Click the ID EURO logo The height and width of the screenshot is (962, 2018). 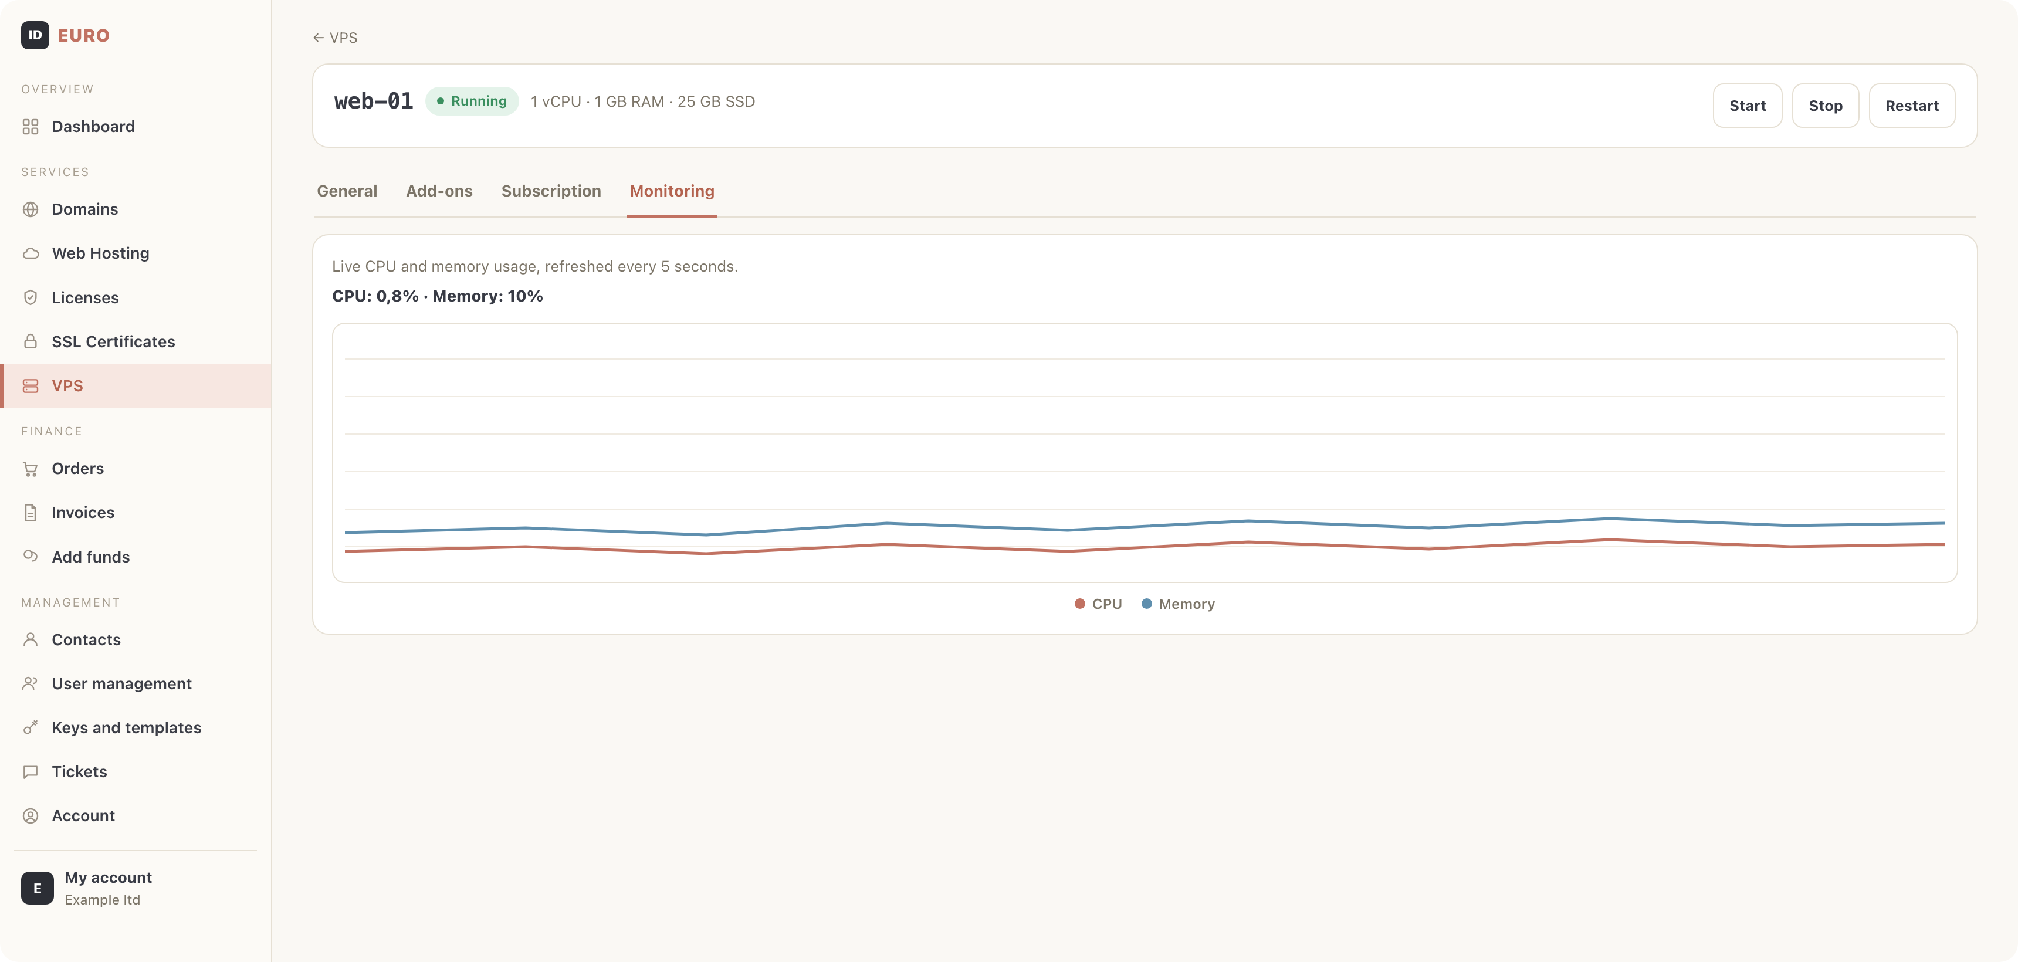(x=65, y=35)
